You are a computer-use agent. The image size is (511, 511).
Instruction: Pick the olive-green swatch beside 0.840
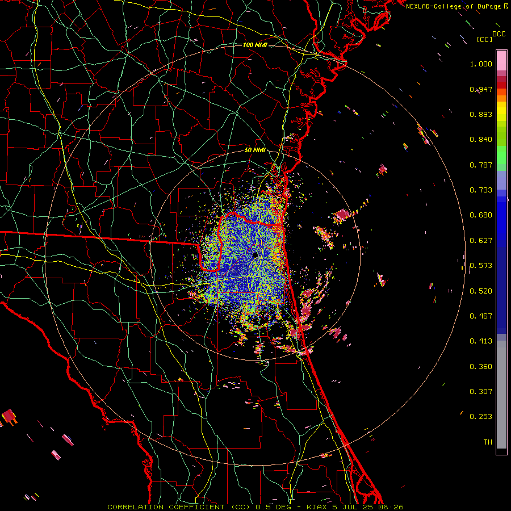coord(501,136)
